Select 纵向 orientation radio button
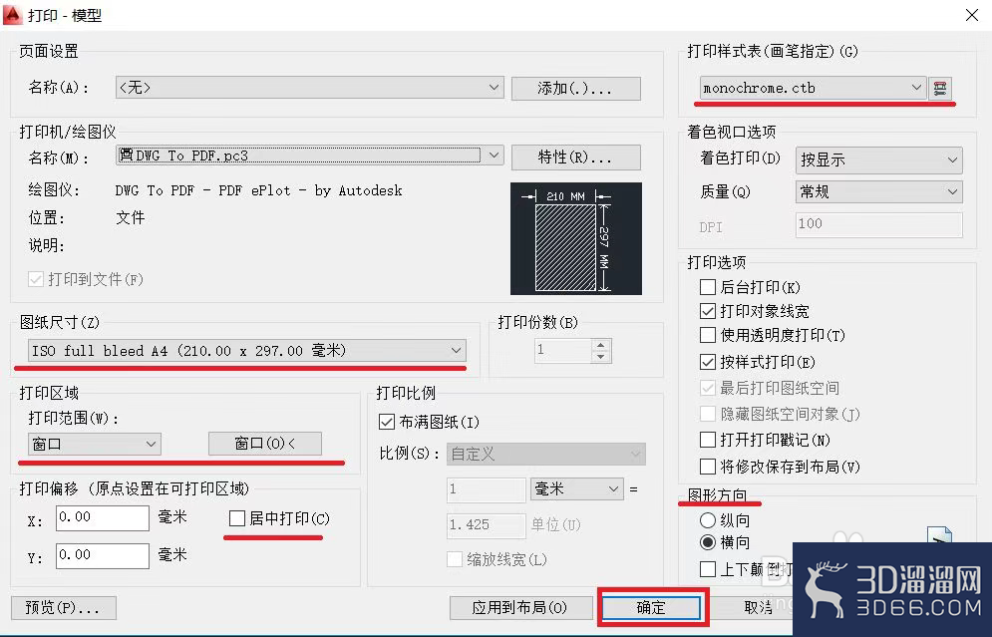 (x=707, y=520)
